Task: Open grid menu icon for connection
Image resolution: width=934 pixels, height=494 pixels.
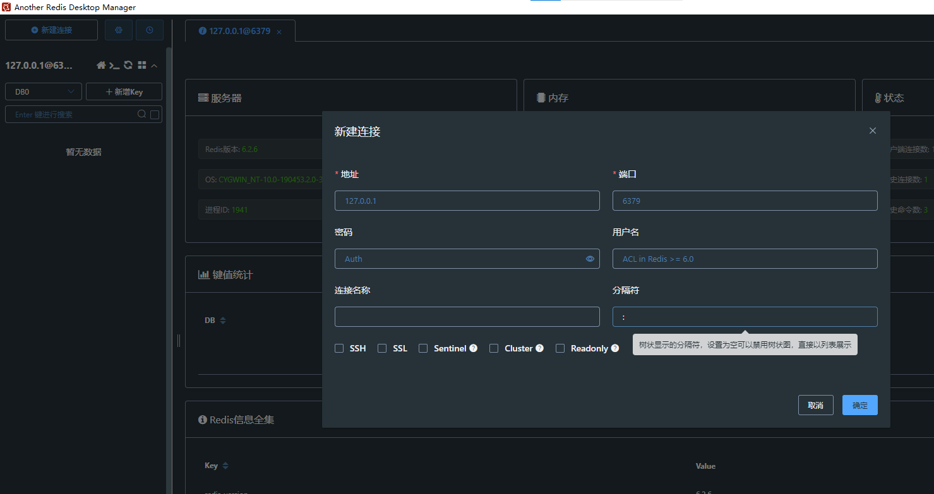Action: [142, 65]
